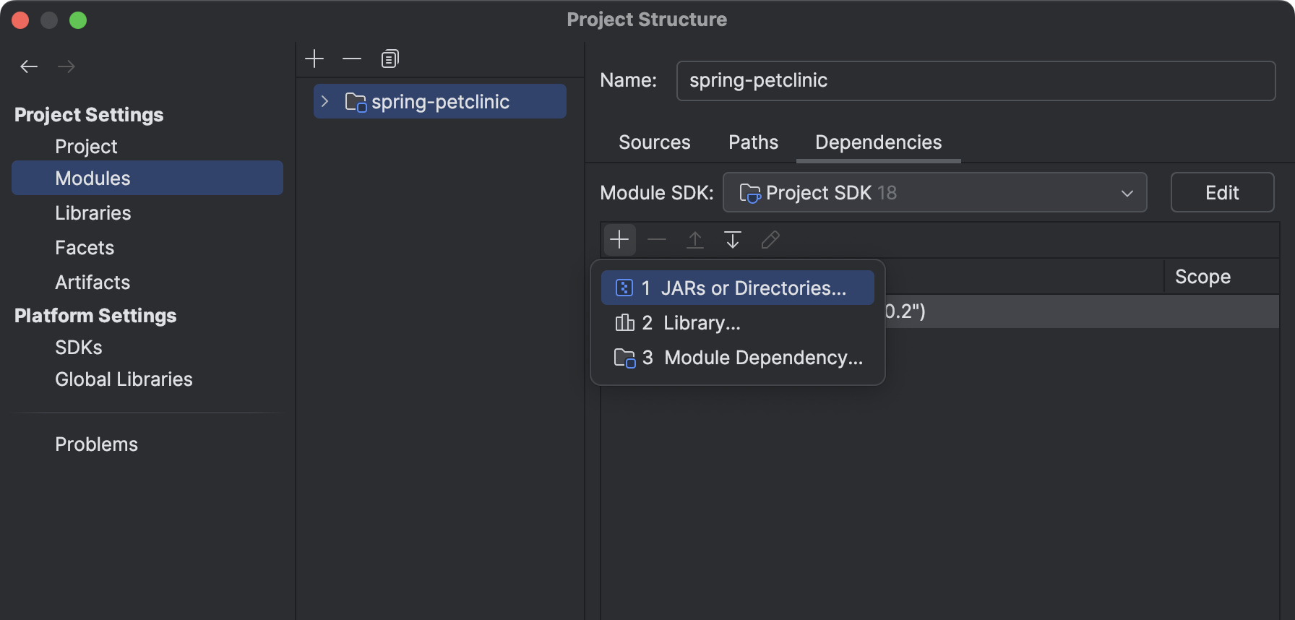1295x620 pixels.
Task: Choose JARs or Directories from popup
Action: (737, 288)
